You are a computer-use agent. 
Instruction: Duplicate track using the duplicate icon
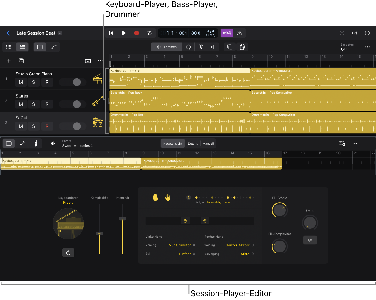tap(21, 61)
